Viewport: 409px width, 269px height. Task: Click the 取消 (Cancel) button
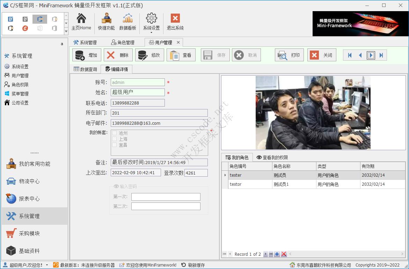[x=246, y=55]
